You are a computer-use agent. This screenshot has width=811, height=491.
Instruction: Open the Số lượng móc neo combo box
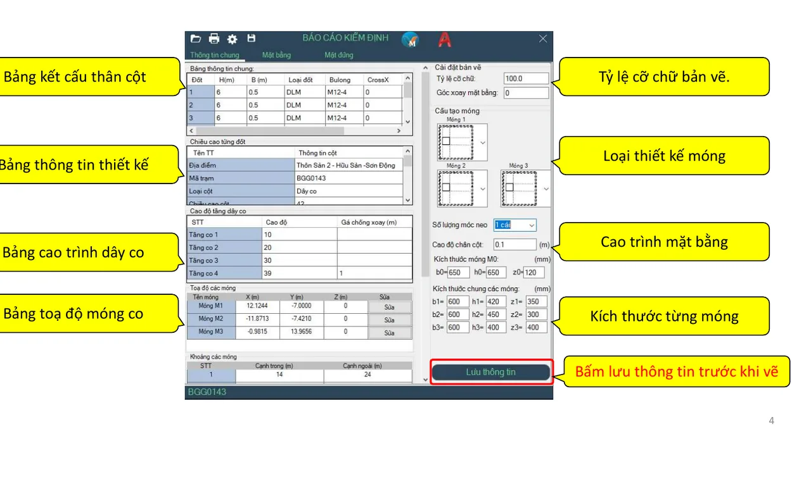coord(515,225)
